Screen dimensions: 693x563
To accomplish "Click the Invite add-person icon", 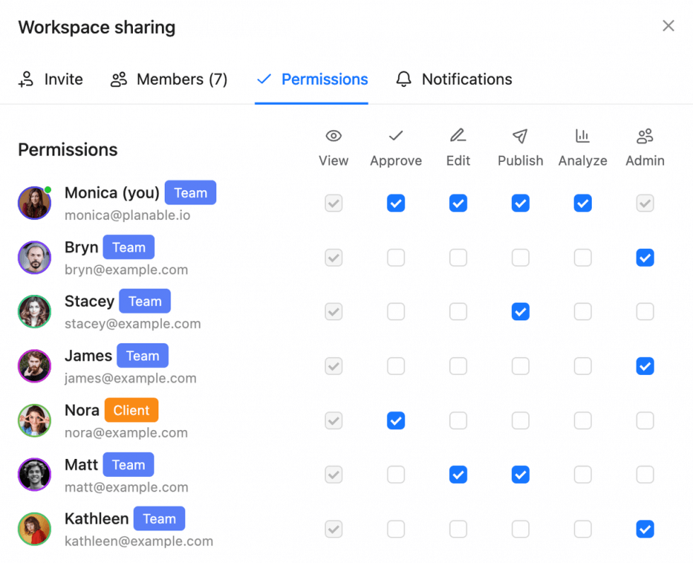I will pos(25,79).
